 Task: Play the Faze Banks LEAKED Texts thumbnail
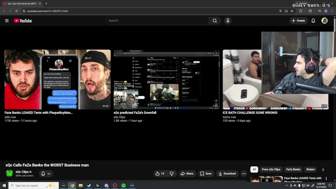57,80
